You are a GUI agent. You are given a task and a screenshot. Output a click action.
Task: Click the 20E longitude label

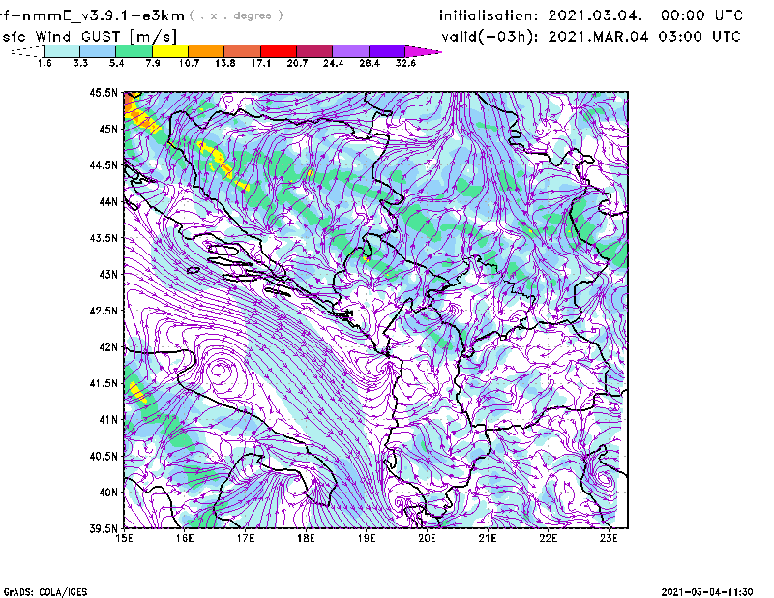pos(427,538)
